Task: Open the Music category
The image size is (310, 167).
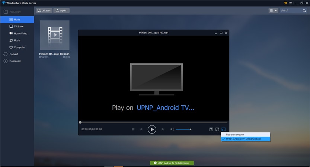Action: [x=17, y=40]
